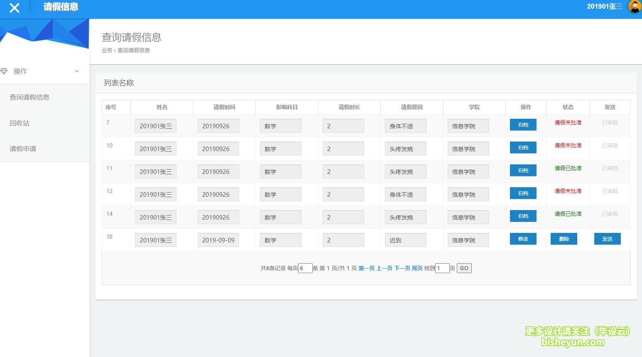Click 发送 button for row 38

click(608, 239)
